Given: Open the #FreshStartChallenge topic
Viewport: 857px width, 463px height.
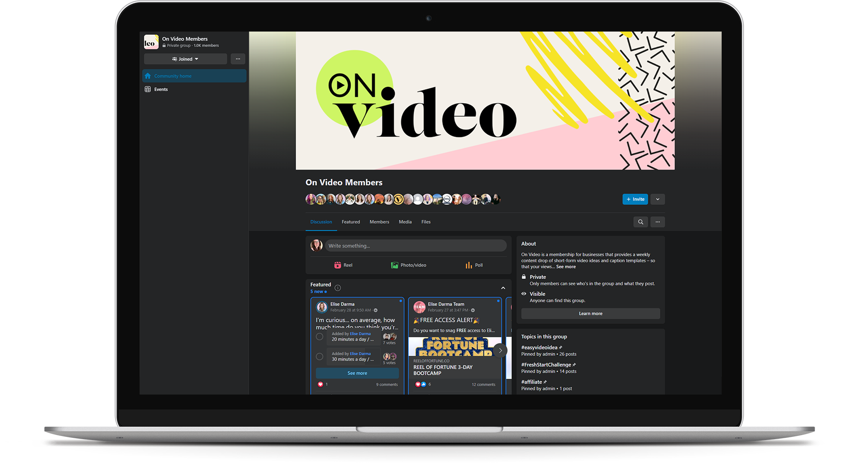Looking at the screenshot, I should tap(546, 365).
